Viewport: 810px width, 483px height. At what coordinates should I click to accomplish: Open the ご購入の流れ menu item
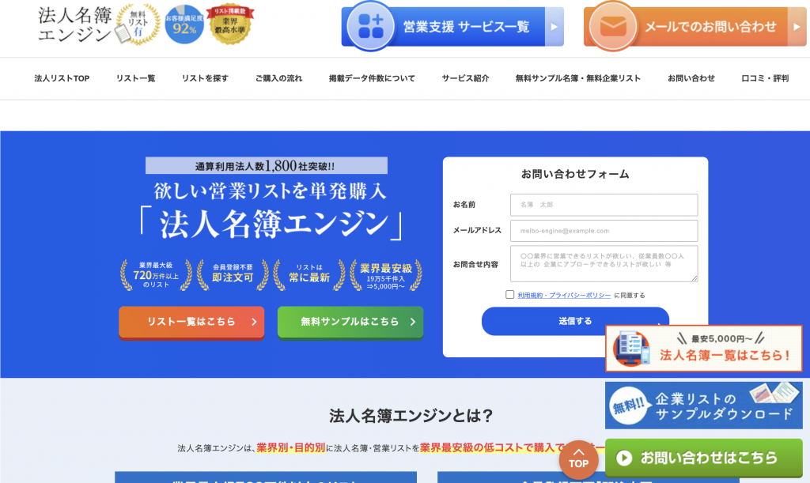pos(279,78)
